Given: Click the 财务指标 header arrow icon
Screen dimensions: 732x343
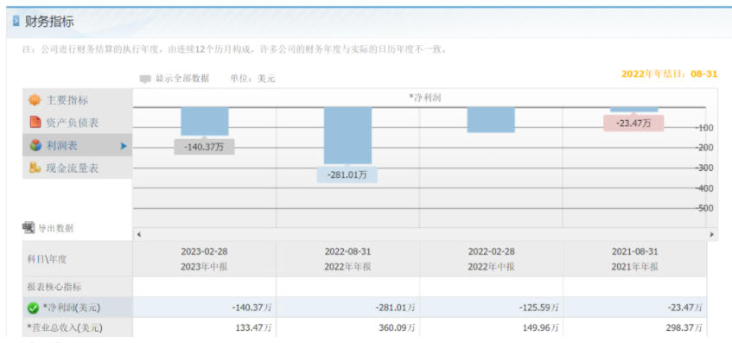Looking at the screenshot, I should point(16,22).
